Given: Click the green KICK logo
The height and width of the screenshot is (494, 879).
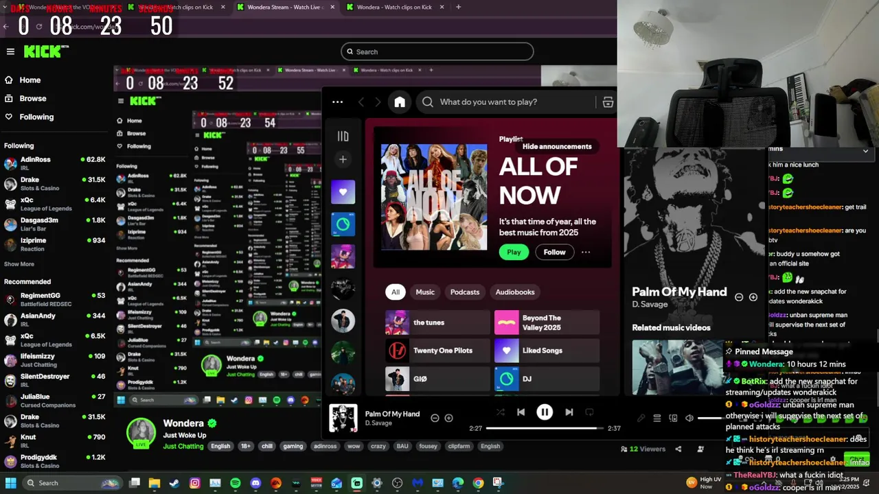Looking at the screenshot, I should 46,51.
